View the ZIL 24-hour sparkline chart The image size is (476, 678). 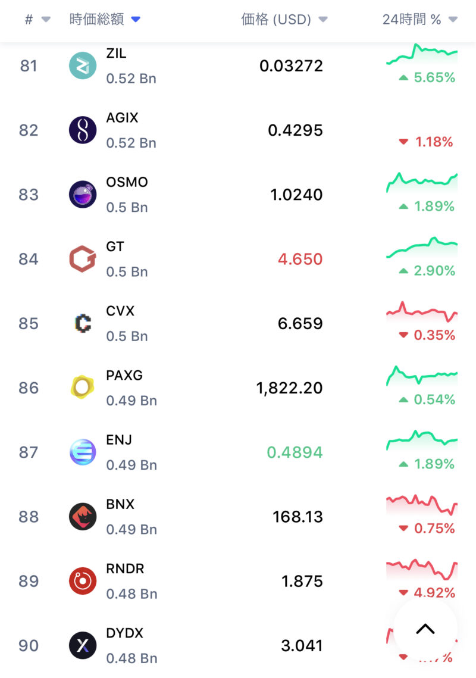click(422, 55)
